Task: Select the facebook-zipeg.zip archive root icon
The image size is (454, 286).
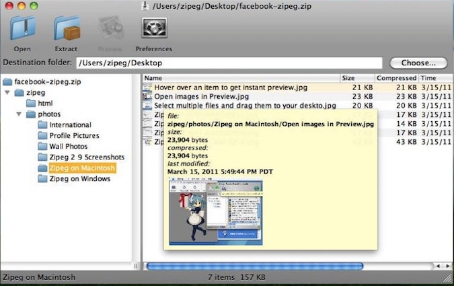Action: click(x=7, y=81)
